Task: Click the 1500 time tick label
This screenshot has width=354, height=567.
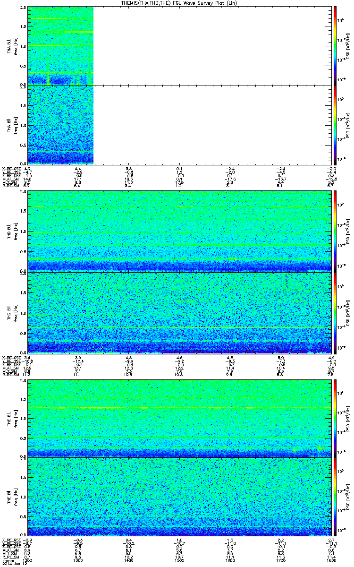Action: 179,560
